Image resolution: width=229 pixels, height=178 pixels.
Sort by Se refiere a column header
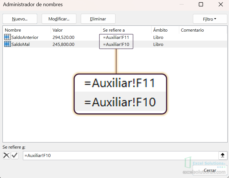point(126,30)
